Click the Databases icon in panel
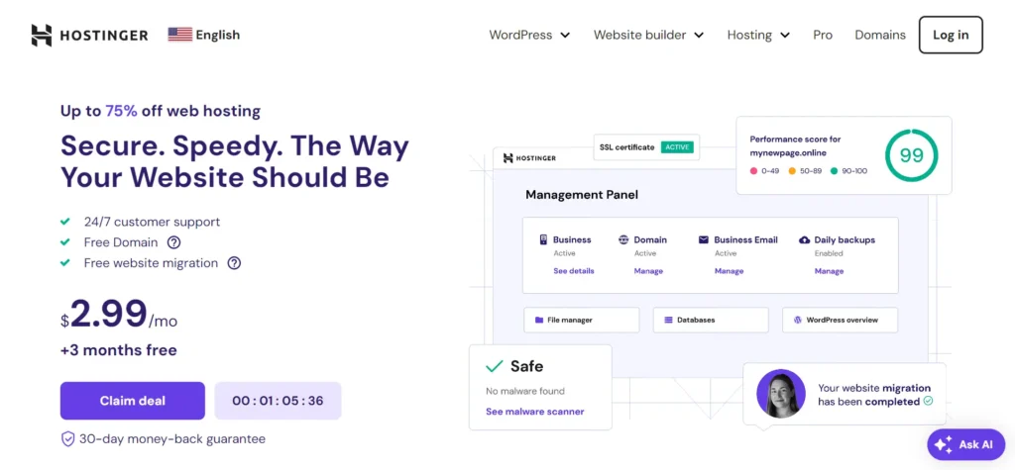The image size is (1015, 470). pyautogui.click(x=668, y=321)
